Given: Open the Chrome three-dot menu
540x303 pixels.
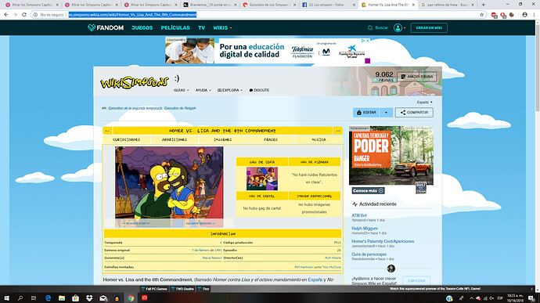Looking at the screenshot, I should (534, 15).
